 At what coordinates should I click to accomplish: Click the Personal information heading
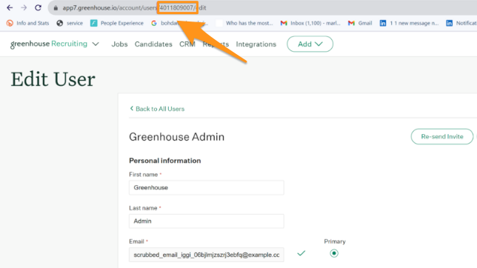pyautogui.click(x=165, y=161)
